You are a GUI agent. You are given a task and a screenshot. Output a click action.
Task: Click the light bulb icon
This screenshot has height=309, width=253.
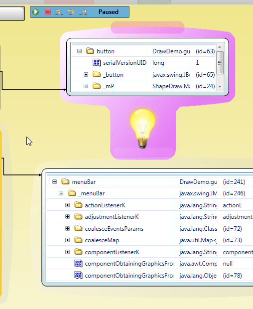(142, 128)
